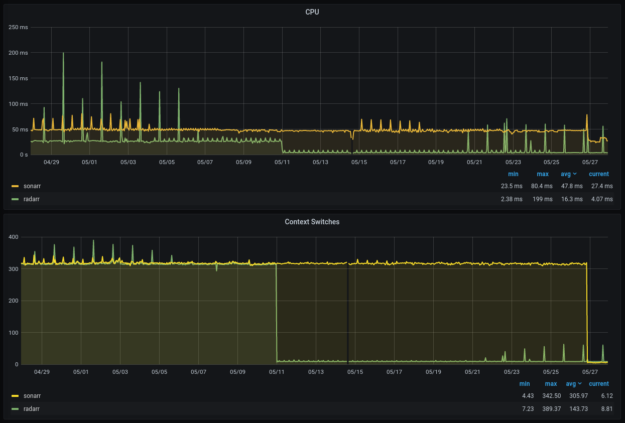Open the CPU panel title menu

tap(312, 12)
